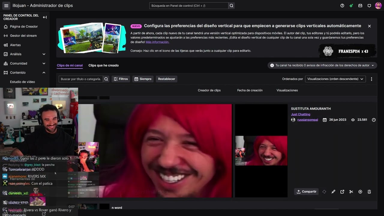Open Gestor del stream

[23, 36]
